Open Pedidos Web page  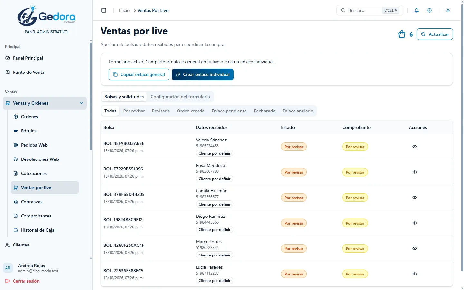click(x=44, y=145)
